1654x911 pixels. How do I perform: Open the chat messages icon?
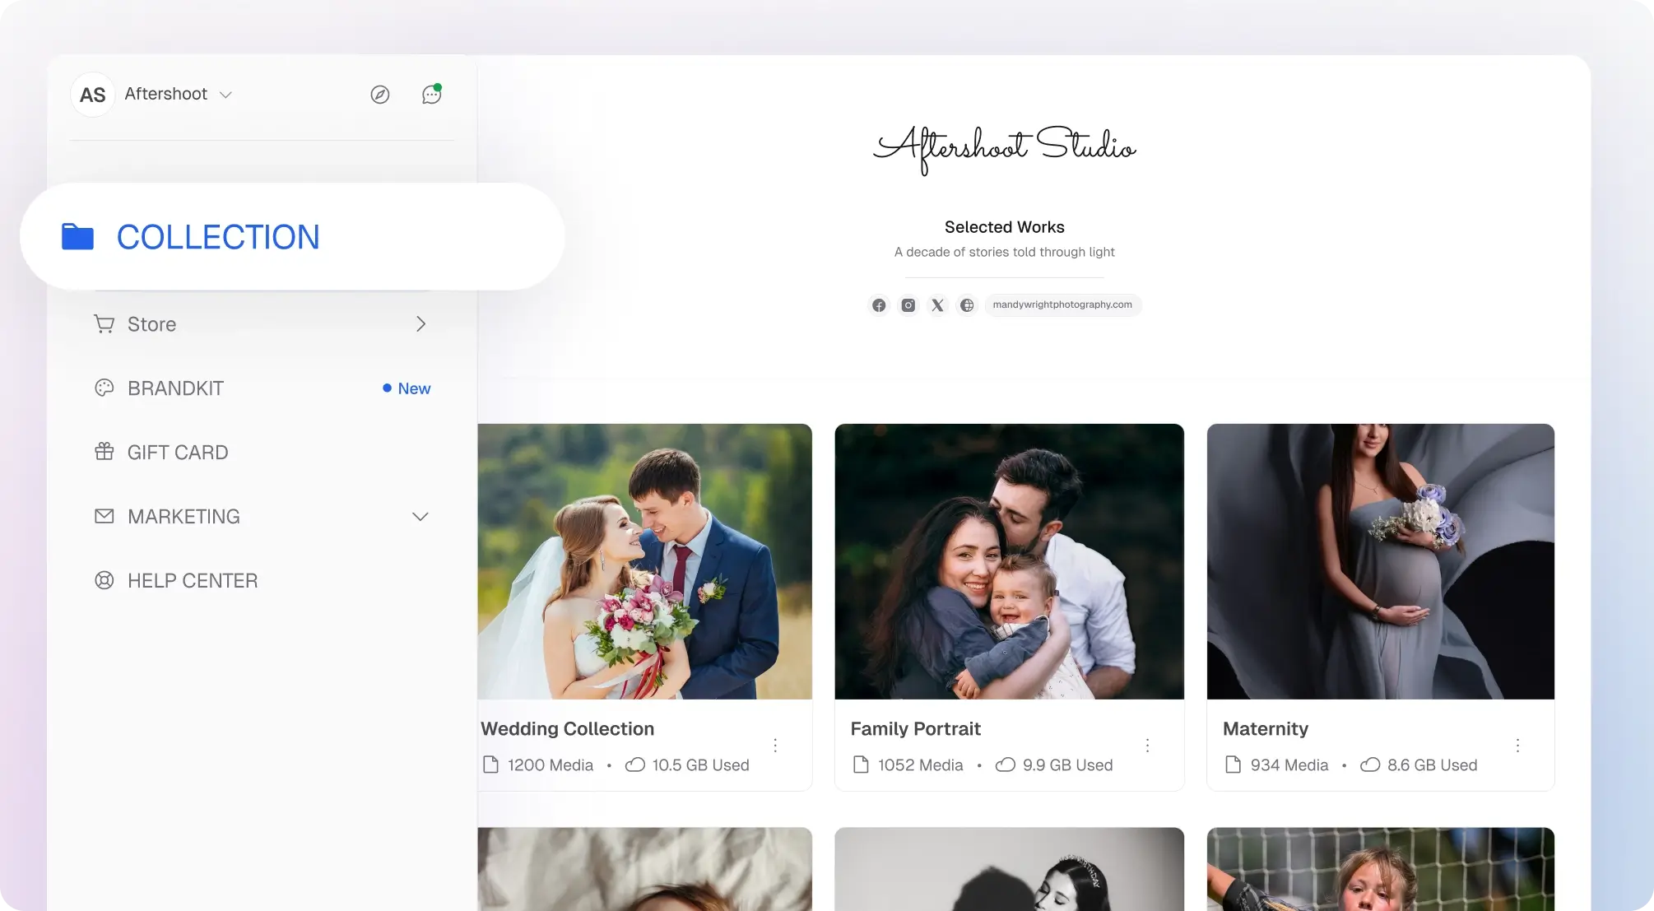[x=432, y=94]
